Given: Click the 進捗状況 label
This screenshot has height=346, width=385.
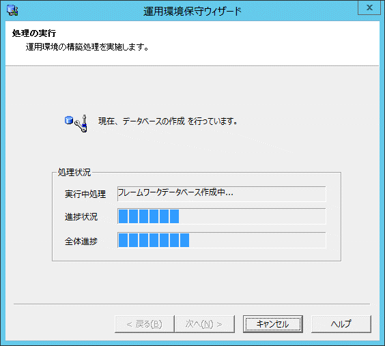Looking at the screenshot, I should click(81, 217).
